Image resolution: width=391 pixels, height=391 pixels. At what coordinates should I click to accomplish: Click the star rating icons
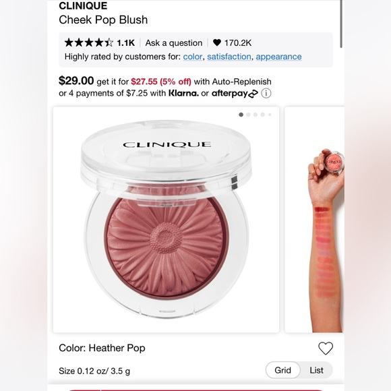89,42
